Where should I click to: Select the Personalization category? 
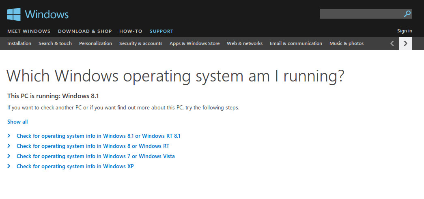click(95, 43)
